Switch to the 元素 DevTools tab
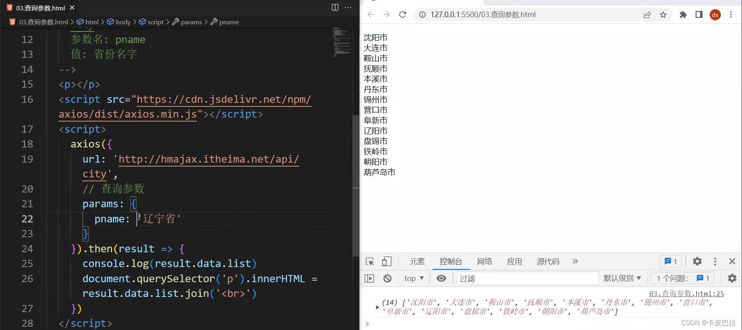The height and width of the screenshot is (330, 742). (x=417, y=261)
